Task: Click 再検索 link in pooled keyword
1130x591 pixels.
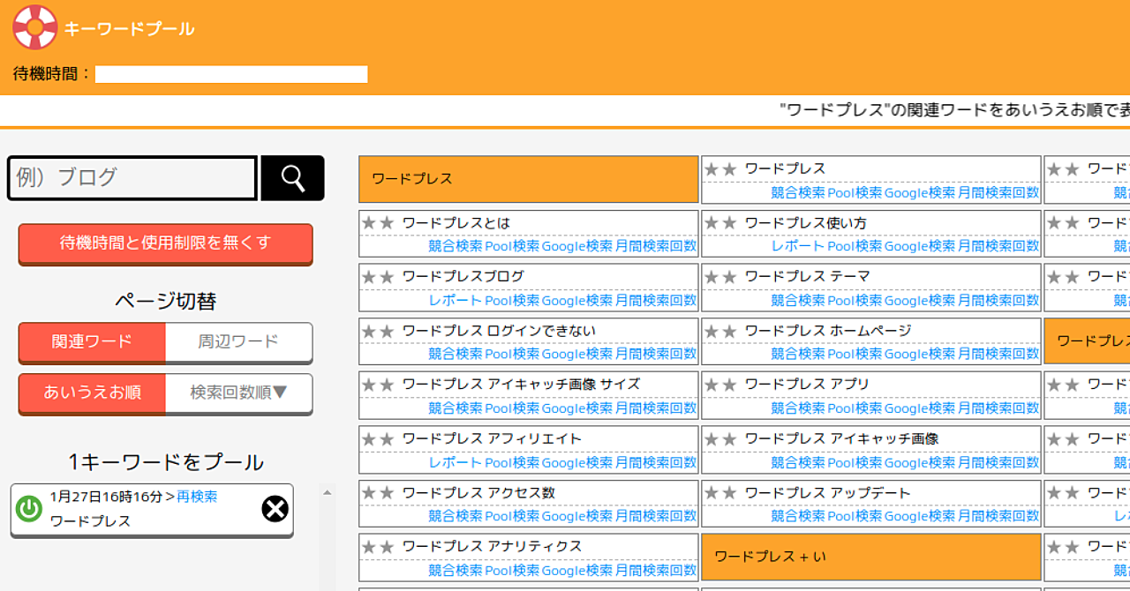Action: coord(197,497)
